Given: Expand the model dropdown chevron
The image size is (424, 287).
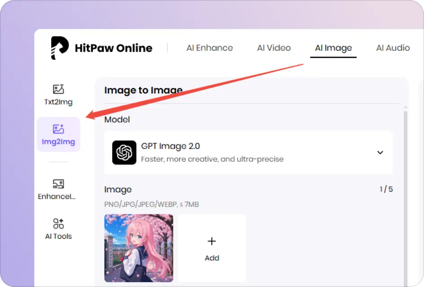Looking at the screenshot, I should pyautogui.click(x=380, y=152).
